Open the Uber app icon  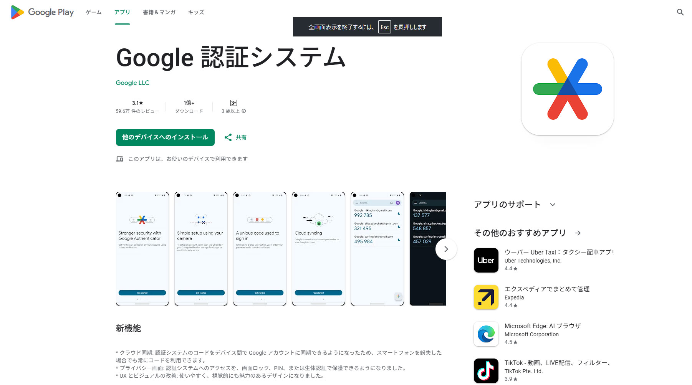486,260
